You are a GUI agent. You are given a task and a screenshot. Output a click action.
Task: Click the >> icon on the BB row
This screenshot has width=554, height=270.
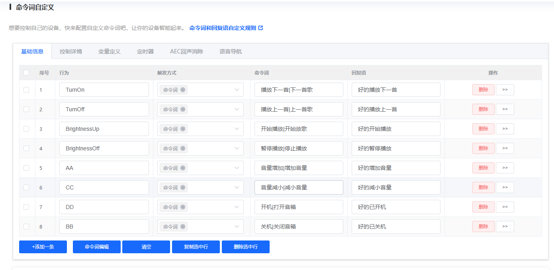(505, 226)
